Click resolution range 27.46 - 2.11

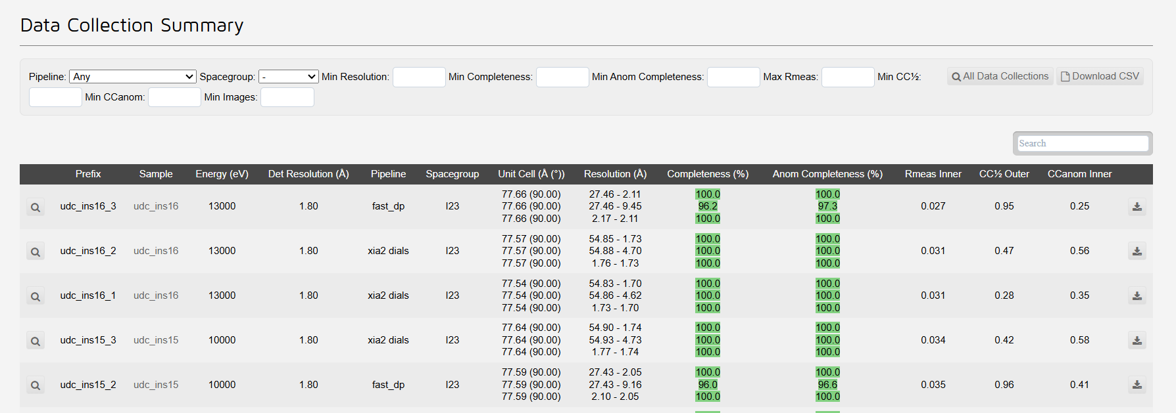coord(615,194)
